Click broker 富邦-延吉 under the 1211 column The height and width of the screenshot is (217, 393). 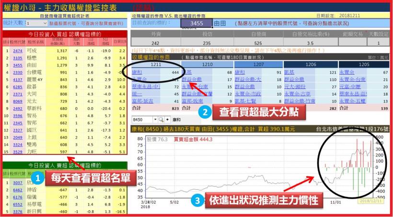[142, 101]
